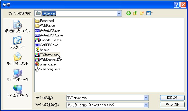188x111 pixels.
Task: Open マイ ネットワーク in the places bar
Action: 17,91
